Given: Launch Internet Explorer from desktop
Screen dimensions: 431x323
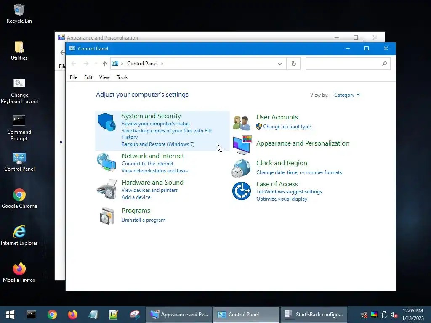Looking at the screenshot, I should coord(19,236).
